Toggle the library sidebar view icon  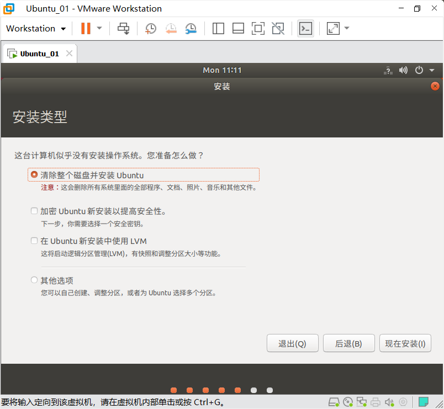tap(218, 28)
